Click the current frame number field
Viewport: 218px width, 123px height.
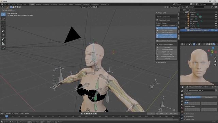(151, 114)
